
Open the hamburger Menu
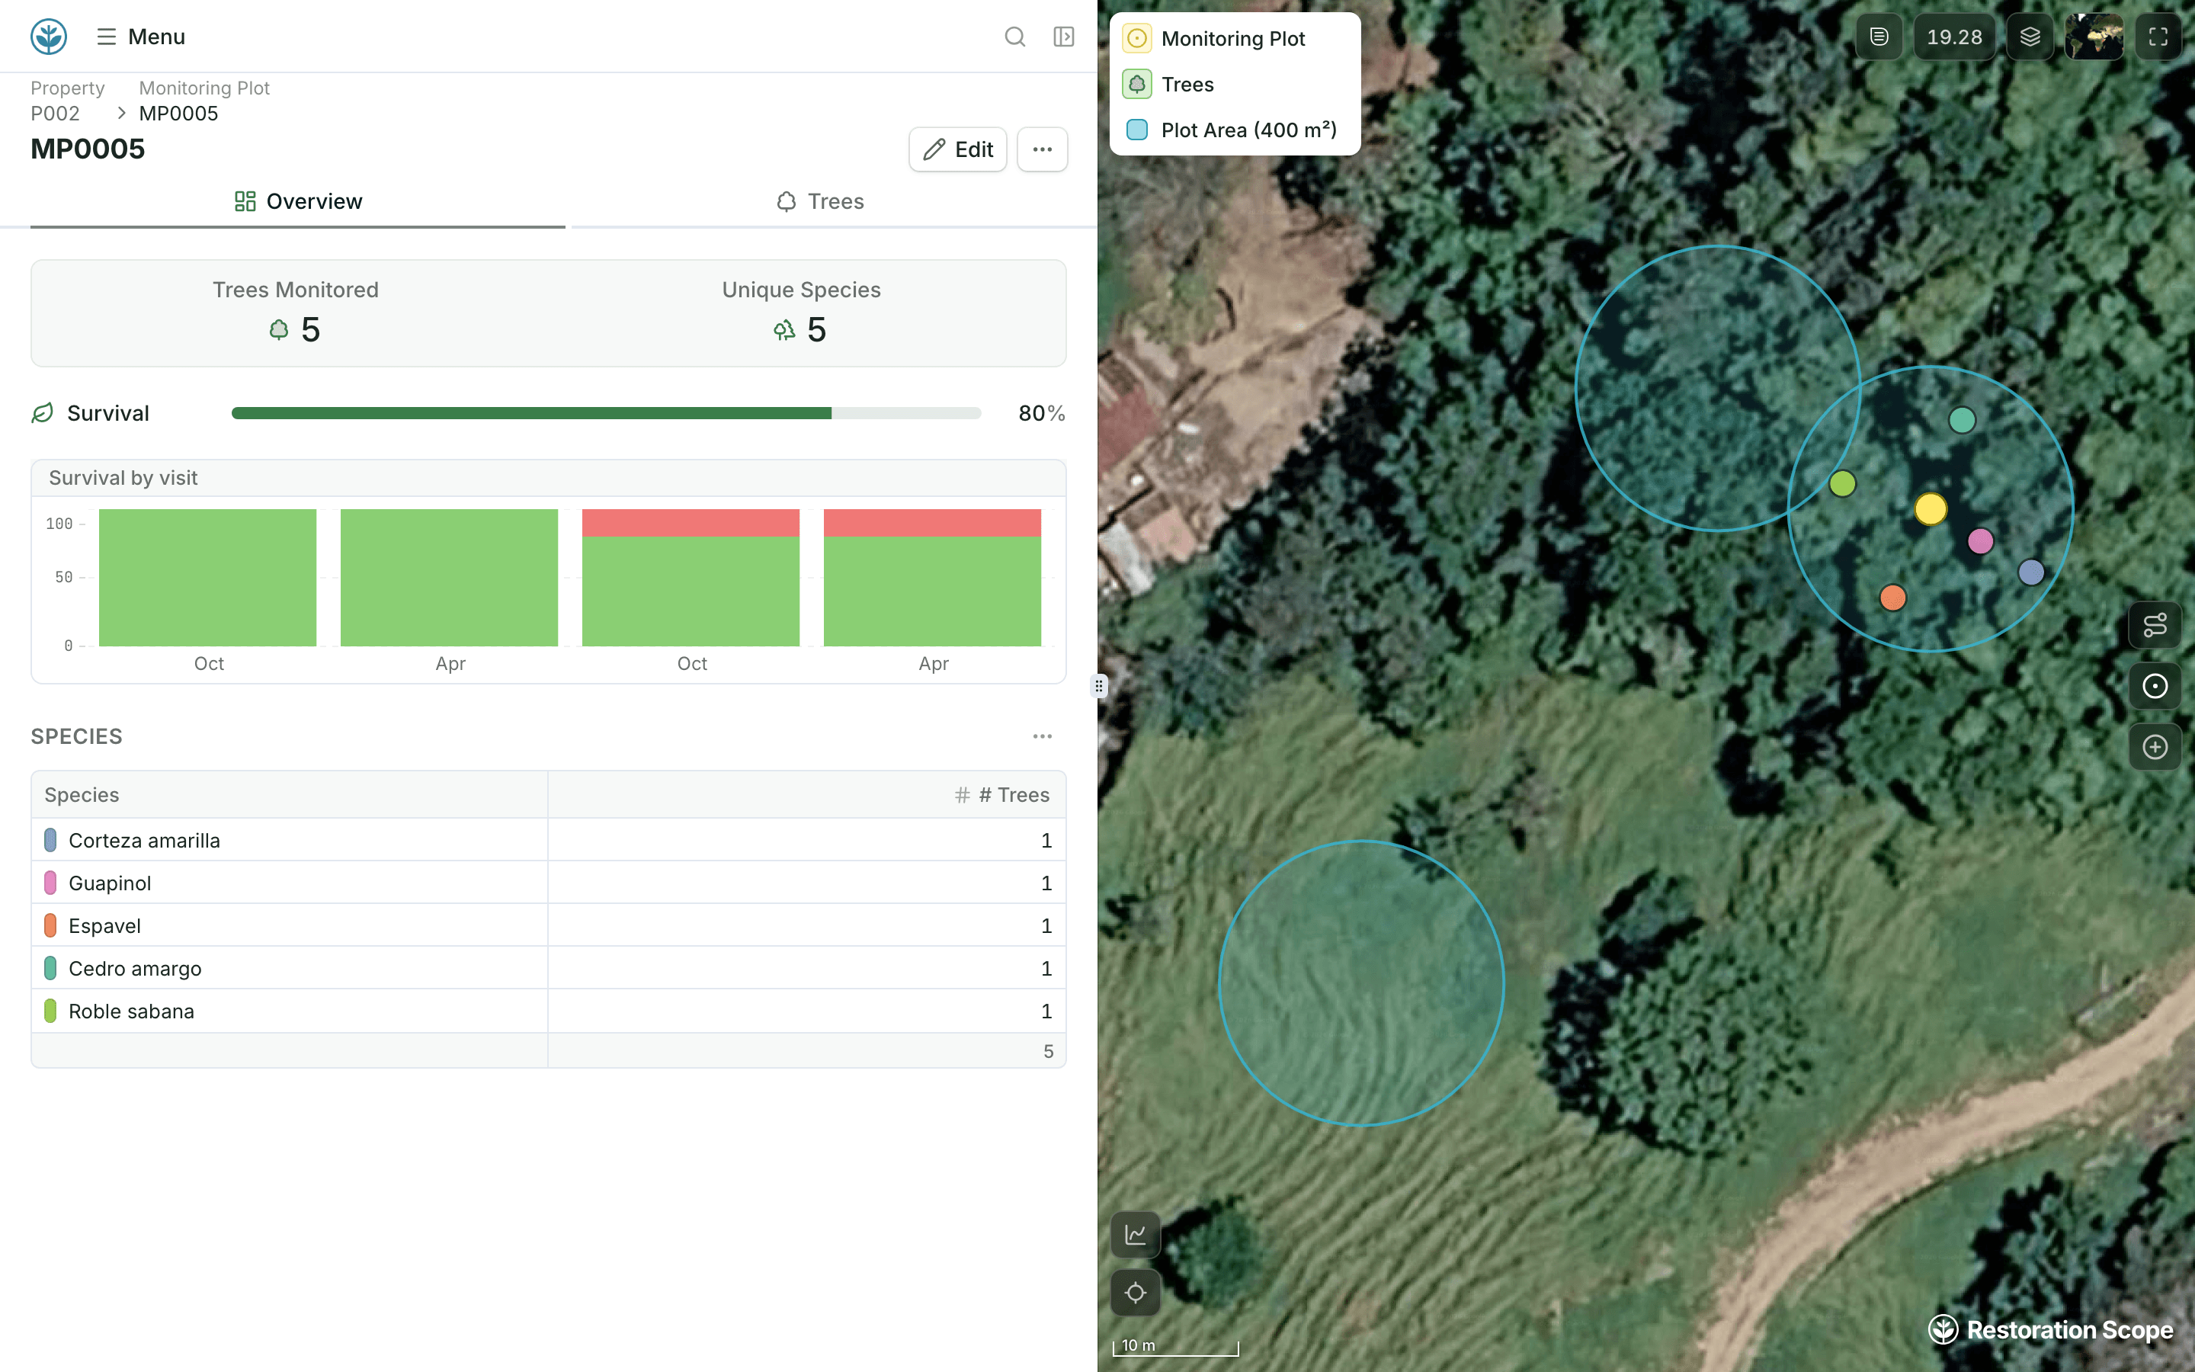click(140, 37)
